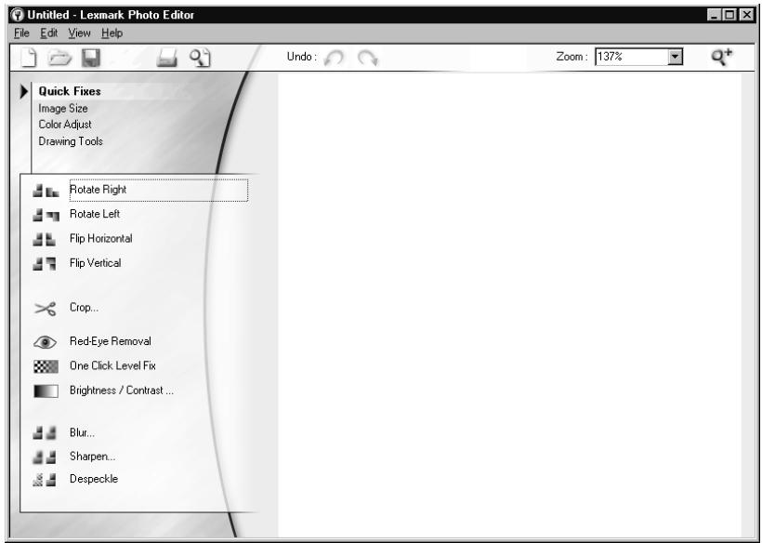The height and width of the screenshot is (543, 762).
Task: Open the View menu
Action: (79, 33)
